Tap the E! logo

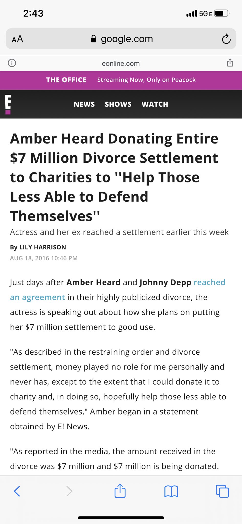click(8, 104)
